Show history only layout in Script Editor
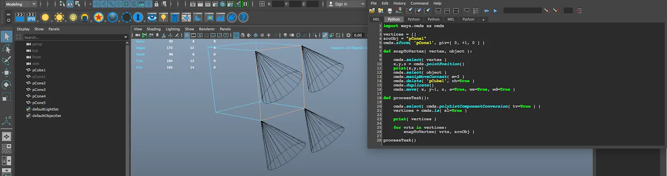Screen dimensions: 667x176 tap(438, 11)
